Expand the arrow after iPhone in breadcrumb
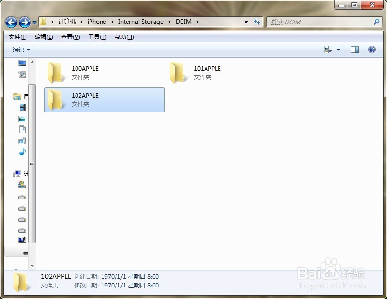 tap(112, 22)
